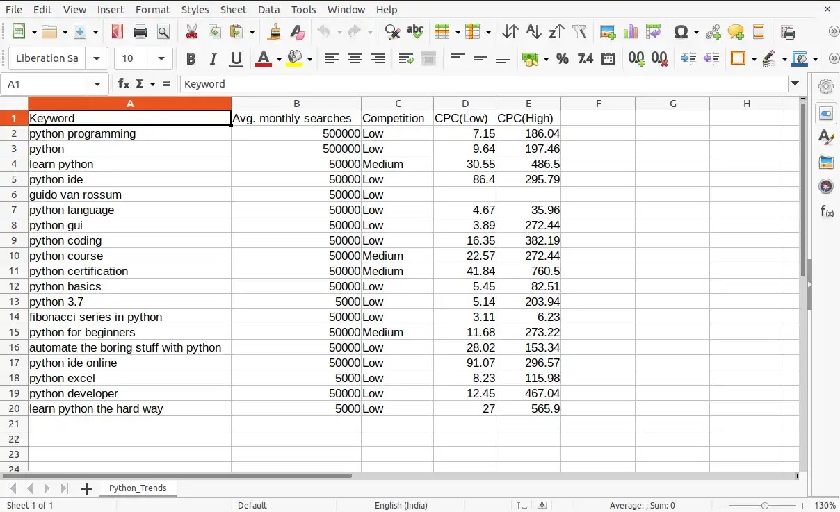840x512 pixels.
Task: Select cell containing guido van rossum
Action: [129, 195]
